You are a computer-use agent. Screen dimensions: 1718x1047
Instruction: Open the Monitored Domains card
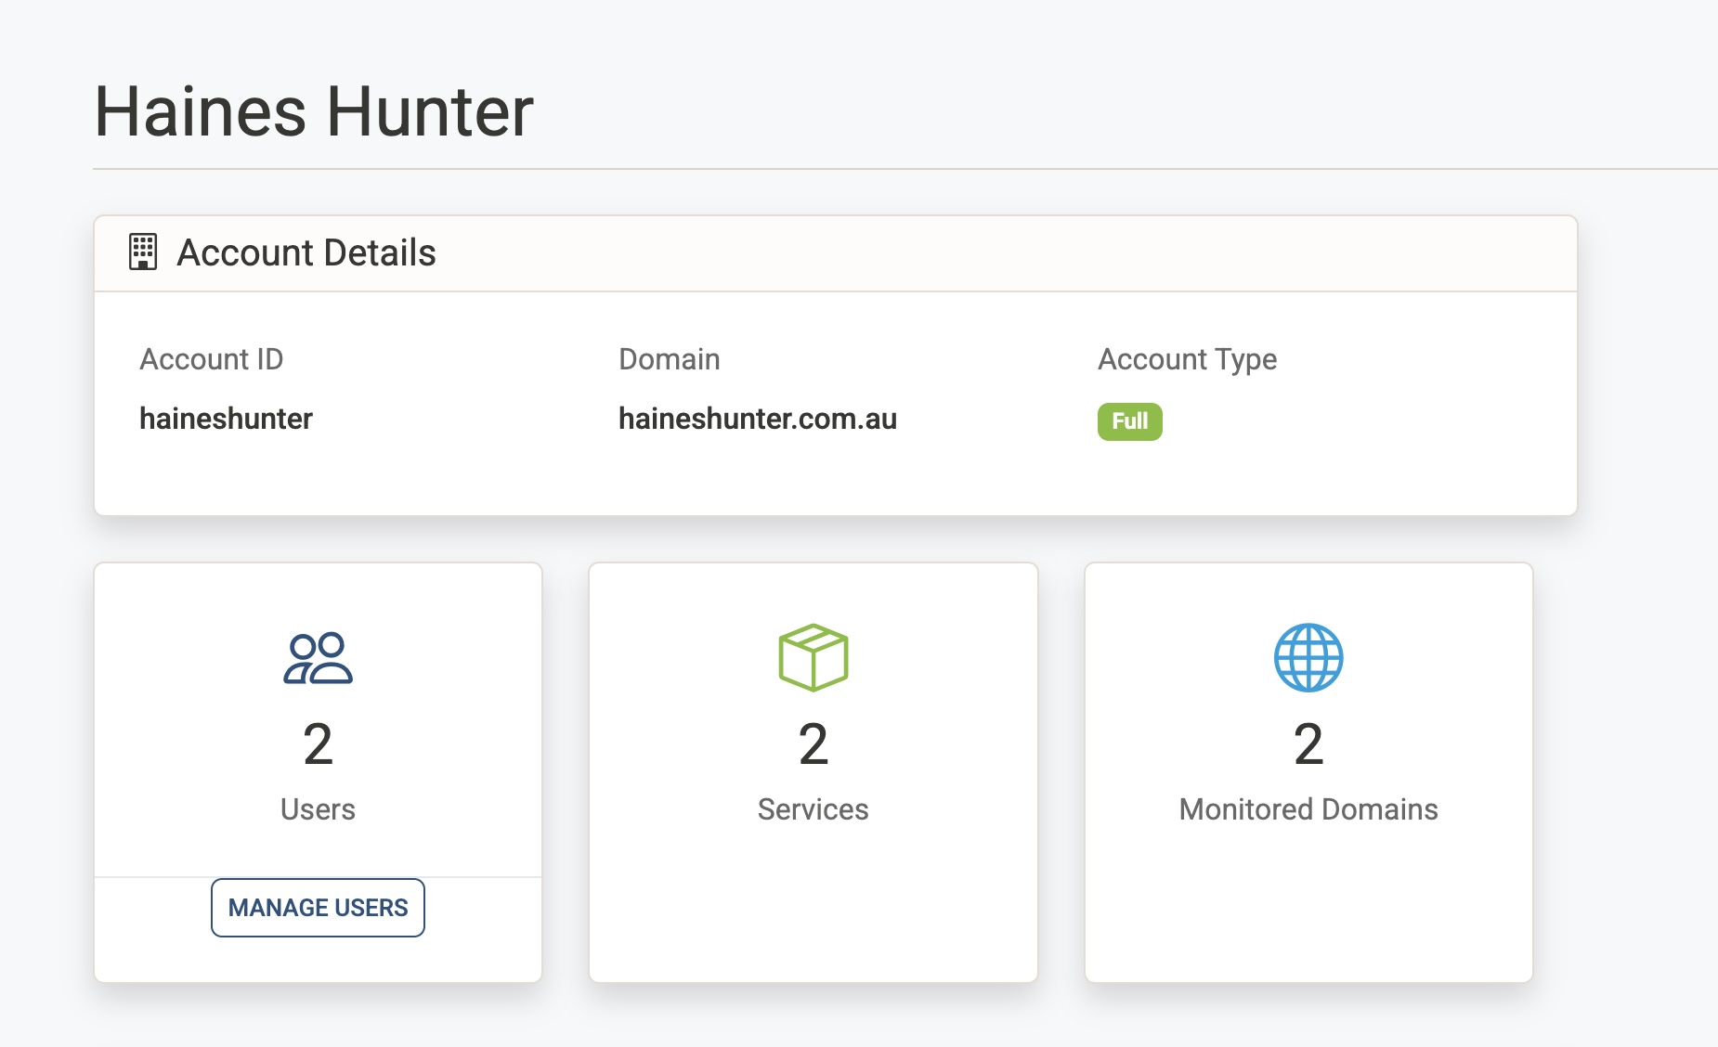[x=1309, y=770]
